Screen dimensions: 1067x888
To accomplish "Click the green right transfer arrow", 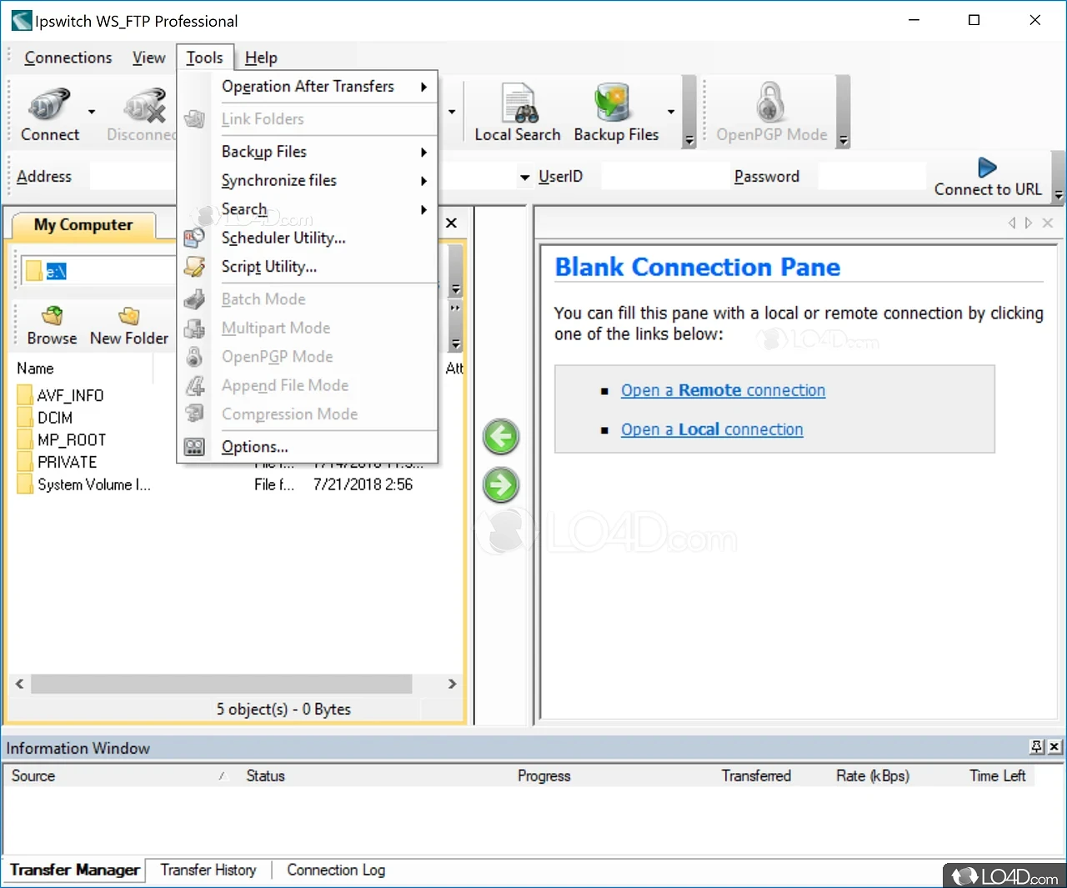I will point(501,485).
